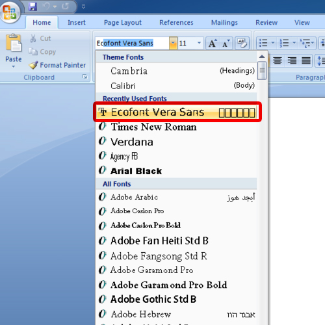The image size is (325, 325).
Task: Open the Page Layout tab
Action: 123,22
